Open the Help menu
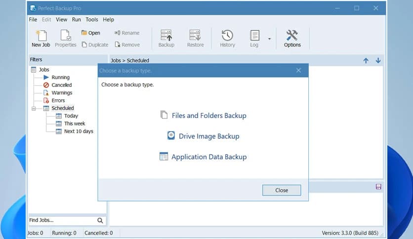 point(108,19)
